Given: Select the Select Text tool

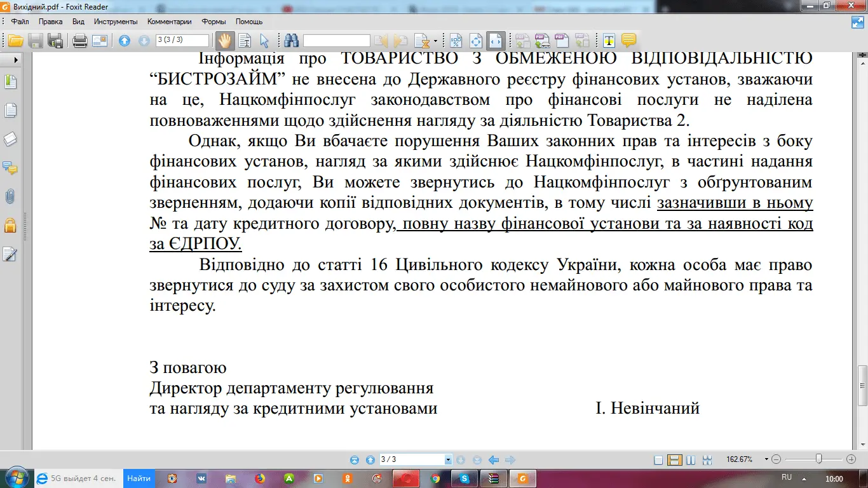Looking at the screenshot, I should click(x=245, y=41).
